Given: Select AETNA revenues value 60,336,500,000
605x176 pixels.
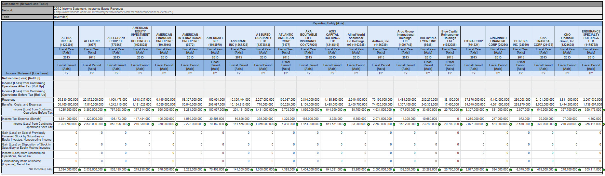Looking at the screenshot, I should tap(68, 100).
